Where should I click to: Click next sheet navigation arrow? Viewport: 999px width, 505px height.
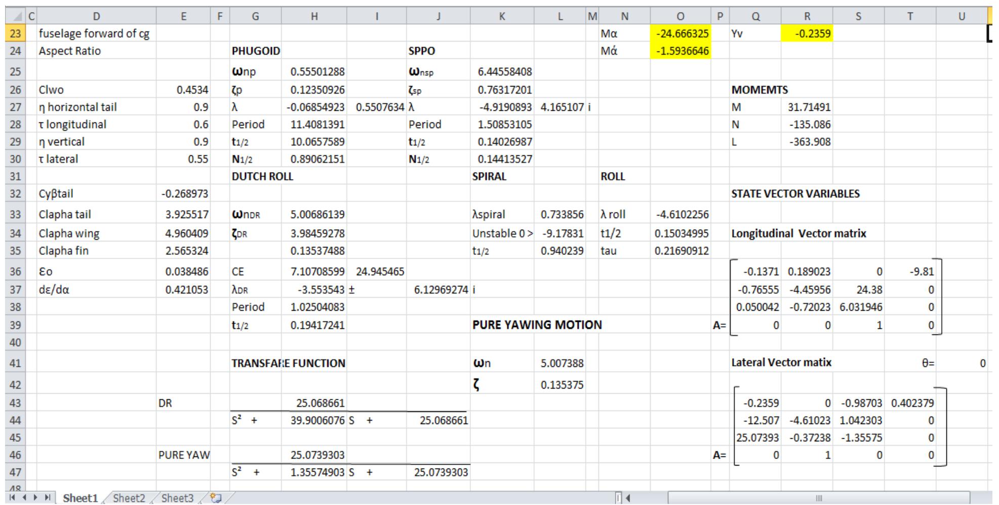(36, 498)
